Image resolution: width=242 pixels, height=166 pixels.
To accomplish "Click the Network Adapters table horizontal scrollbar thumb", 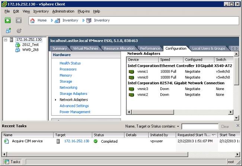I will pyautogui.click(x=153, y=112).
